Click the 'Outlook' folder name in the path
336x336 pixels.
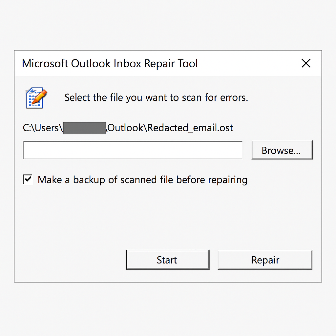coord(125,128)
